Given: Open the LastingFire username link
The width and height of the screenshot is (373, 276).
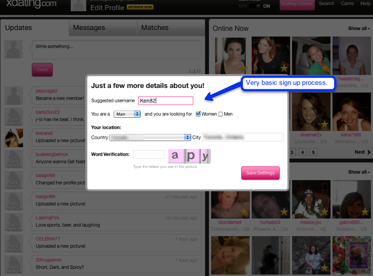Looking at the screenshot, I should point(47,218).
